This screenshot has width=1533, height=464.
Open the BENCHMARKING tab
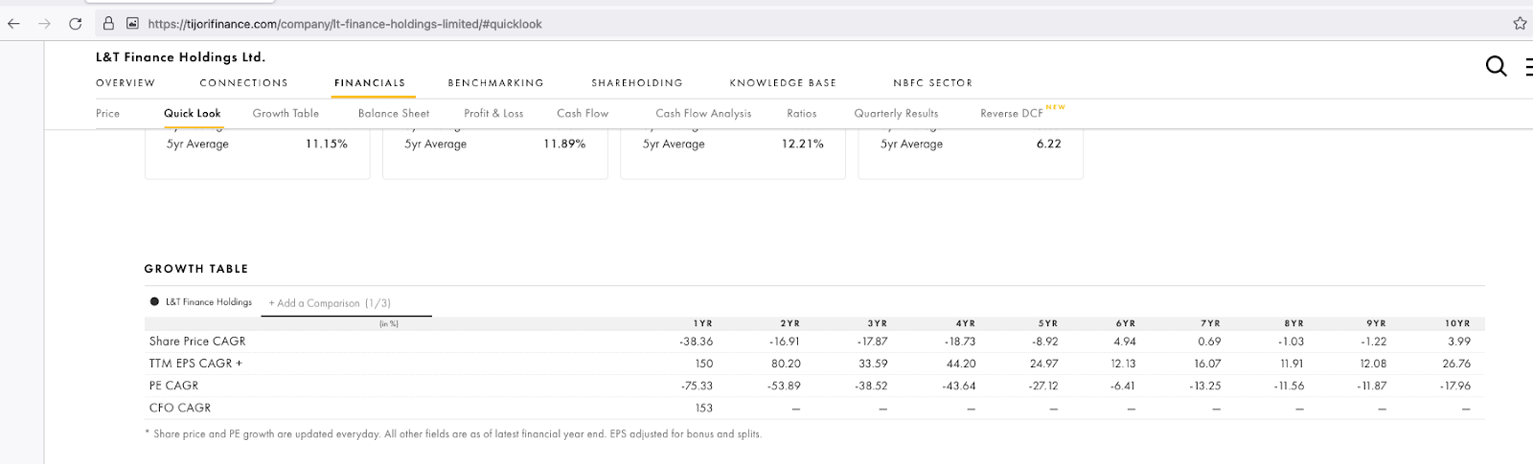[x=495, y=83]
